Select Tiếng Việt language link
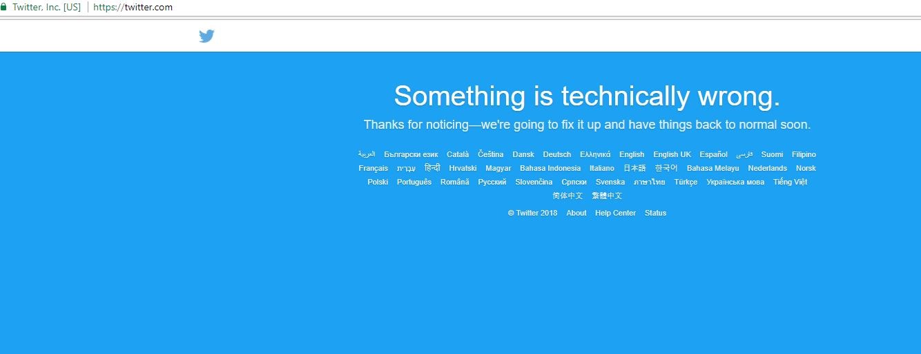The width and height of the screenshot is (921, 354). point(790,182)
